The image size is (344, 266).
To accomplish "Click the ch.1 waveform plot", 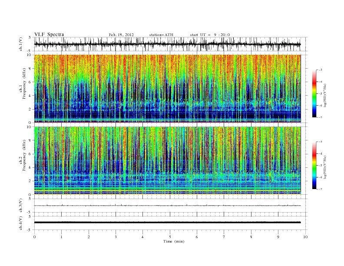I will click(170, 44).
